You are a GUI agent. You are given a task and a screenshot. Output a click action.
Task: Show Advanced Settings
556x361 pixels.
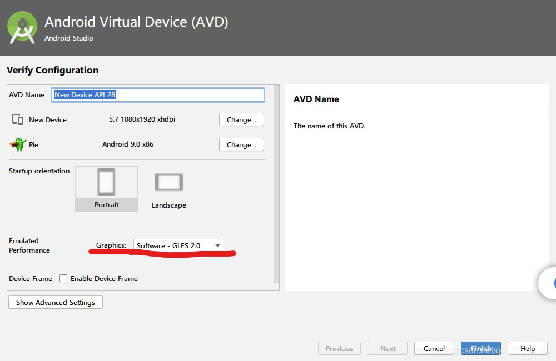[x=56, y=302]
